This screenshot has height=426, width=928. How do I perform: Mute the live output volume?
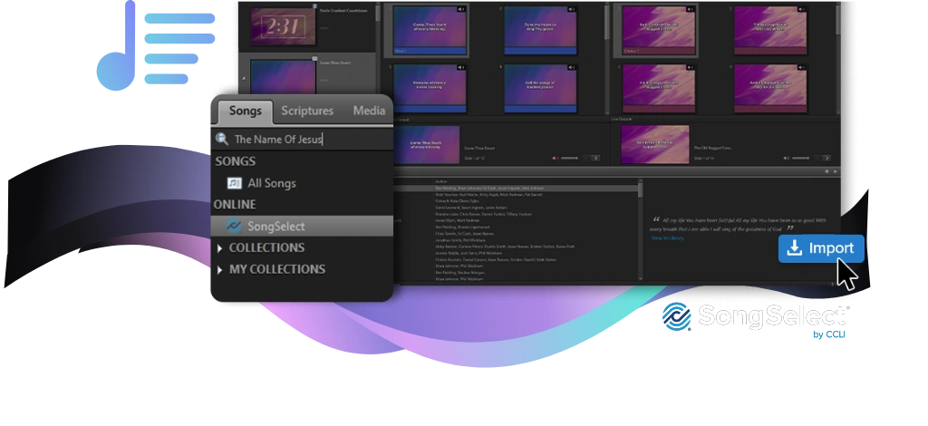[787, 158]
